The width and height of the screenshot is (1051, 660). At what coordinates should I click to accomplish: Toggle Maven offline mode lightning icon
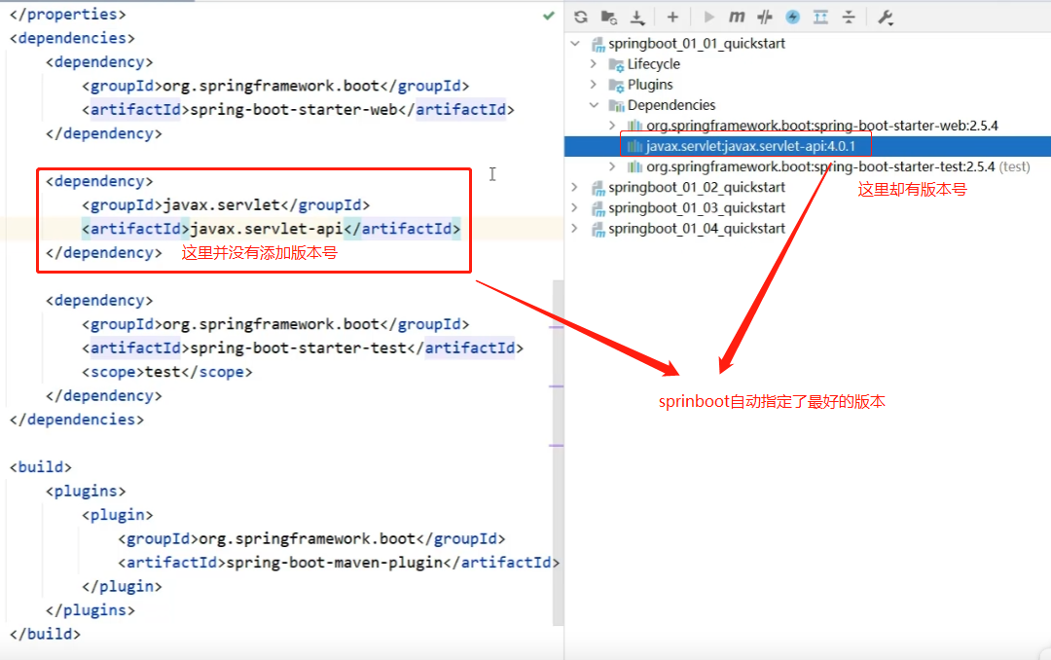tap(793, 18)
